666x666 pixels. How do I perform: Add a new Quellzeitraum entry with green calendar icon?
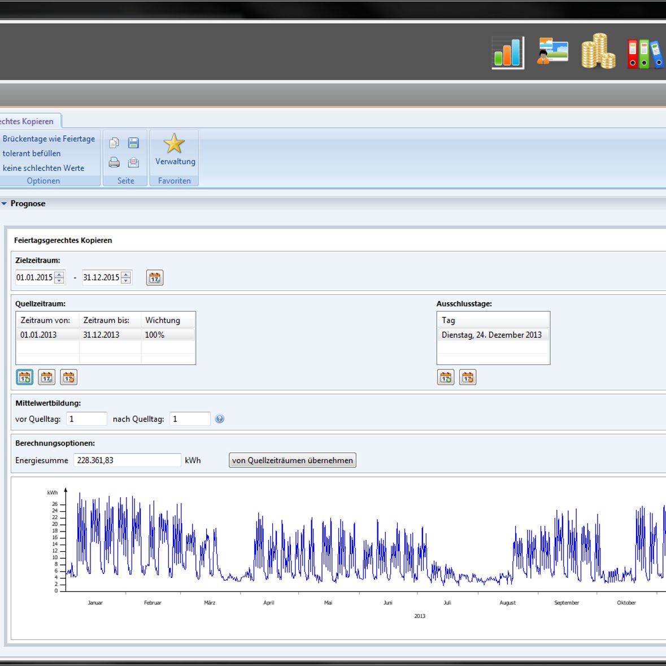click(x=25, y=377)
